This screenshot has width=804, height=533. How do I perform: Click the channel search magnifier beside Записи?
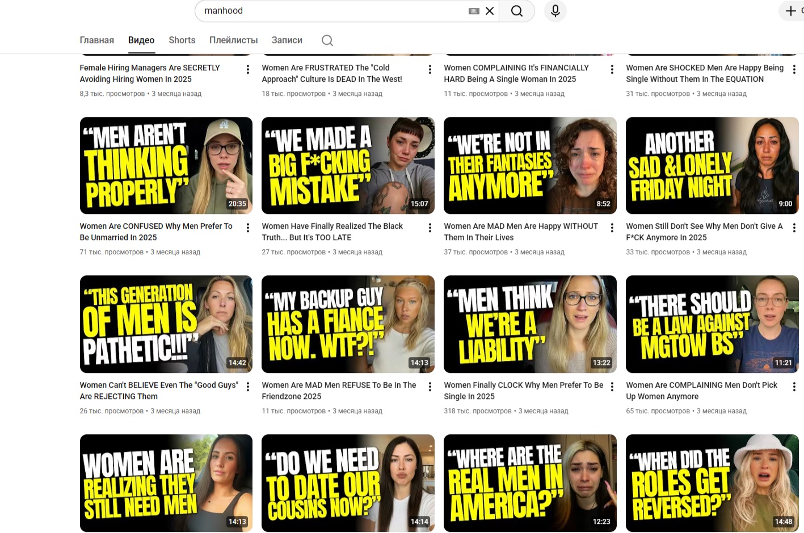pos(327,40)
